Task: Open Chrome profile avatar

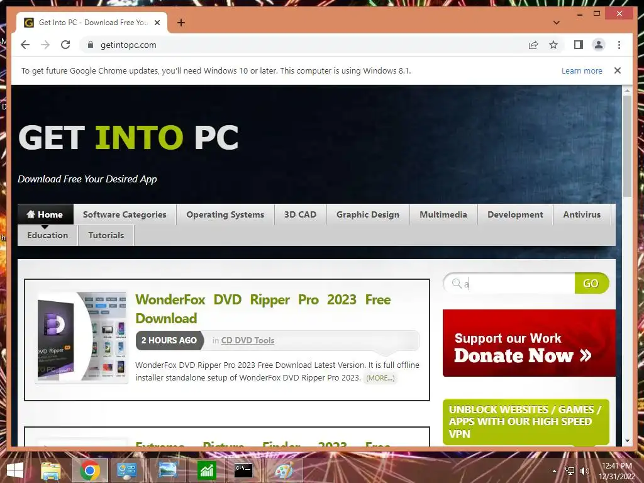Action: tap(599, 45)
